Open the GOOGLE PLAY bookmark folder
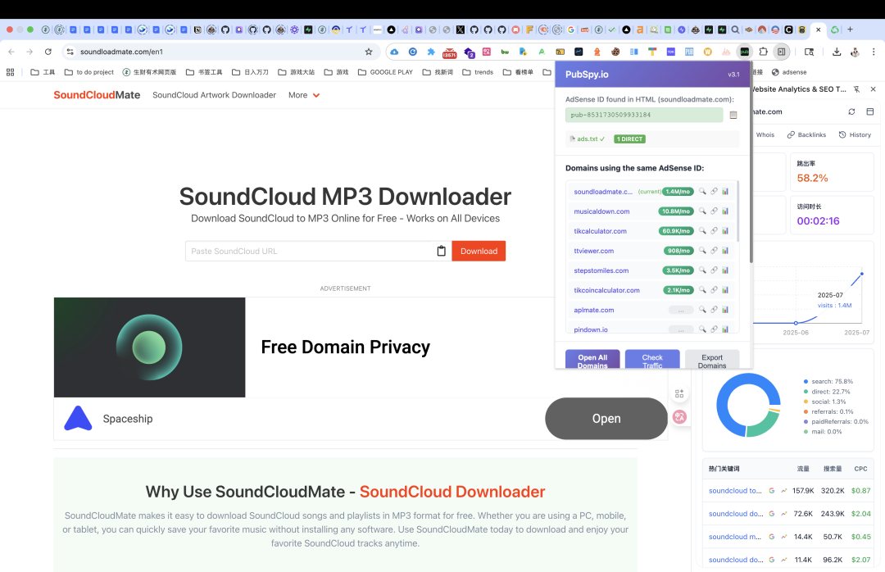The image size is (885, 572). pos(385,72)
